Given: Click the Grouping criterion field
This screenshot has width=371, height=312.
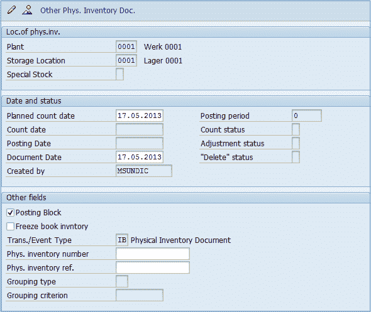Looking at the screenshot, I should (140, 295).
